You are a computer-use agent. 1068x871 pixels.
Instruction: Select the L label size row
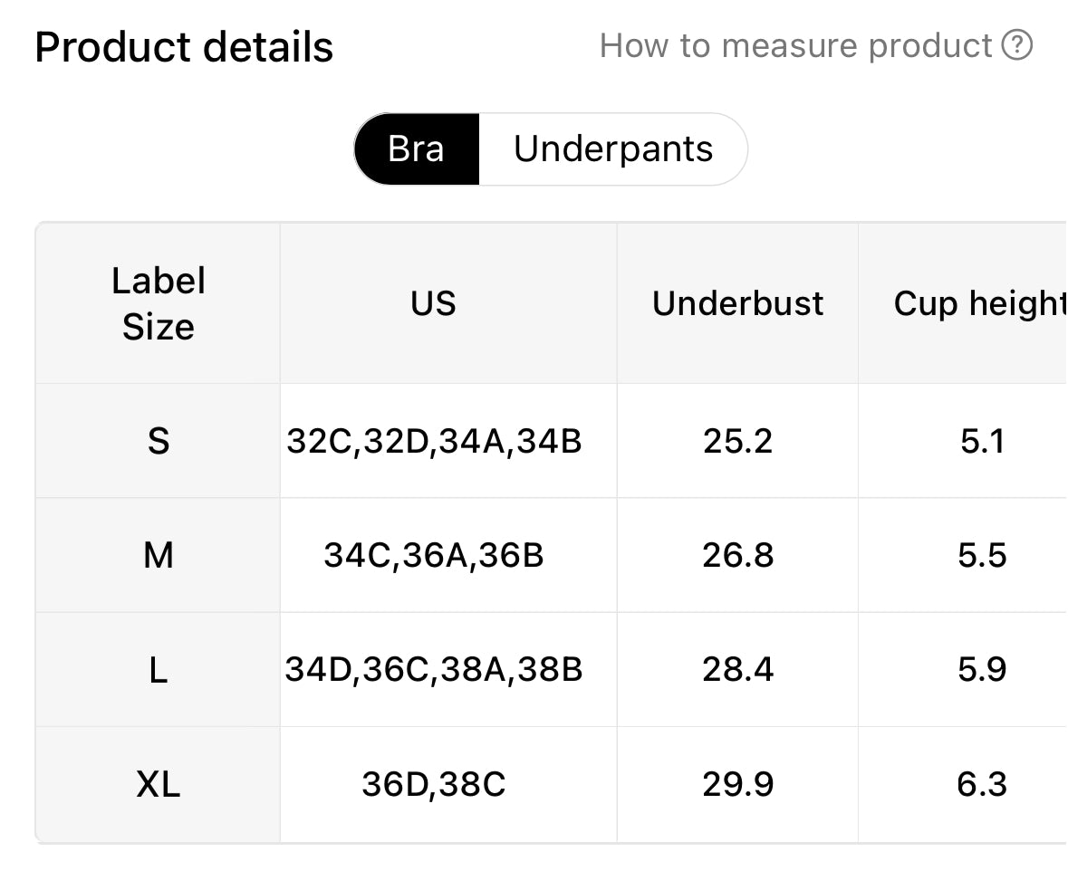(x=159, y=670)
